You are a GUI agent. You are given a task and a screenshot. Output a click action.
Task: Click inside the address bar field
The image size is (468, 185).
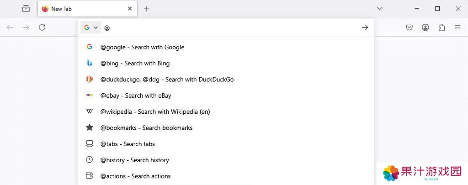pyautogui.click(x=230, y=27)
